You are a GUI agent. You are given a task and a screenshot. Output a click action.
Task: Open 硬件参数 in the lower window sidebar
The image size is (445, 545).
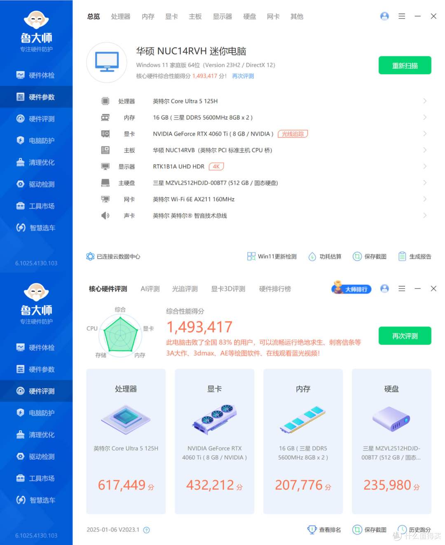36,369
